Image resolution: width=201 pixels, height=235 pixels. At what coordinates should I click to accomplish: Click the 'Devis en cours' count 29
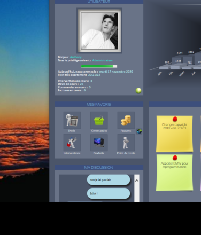[x=82, y=84]
